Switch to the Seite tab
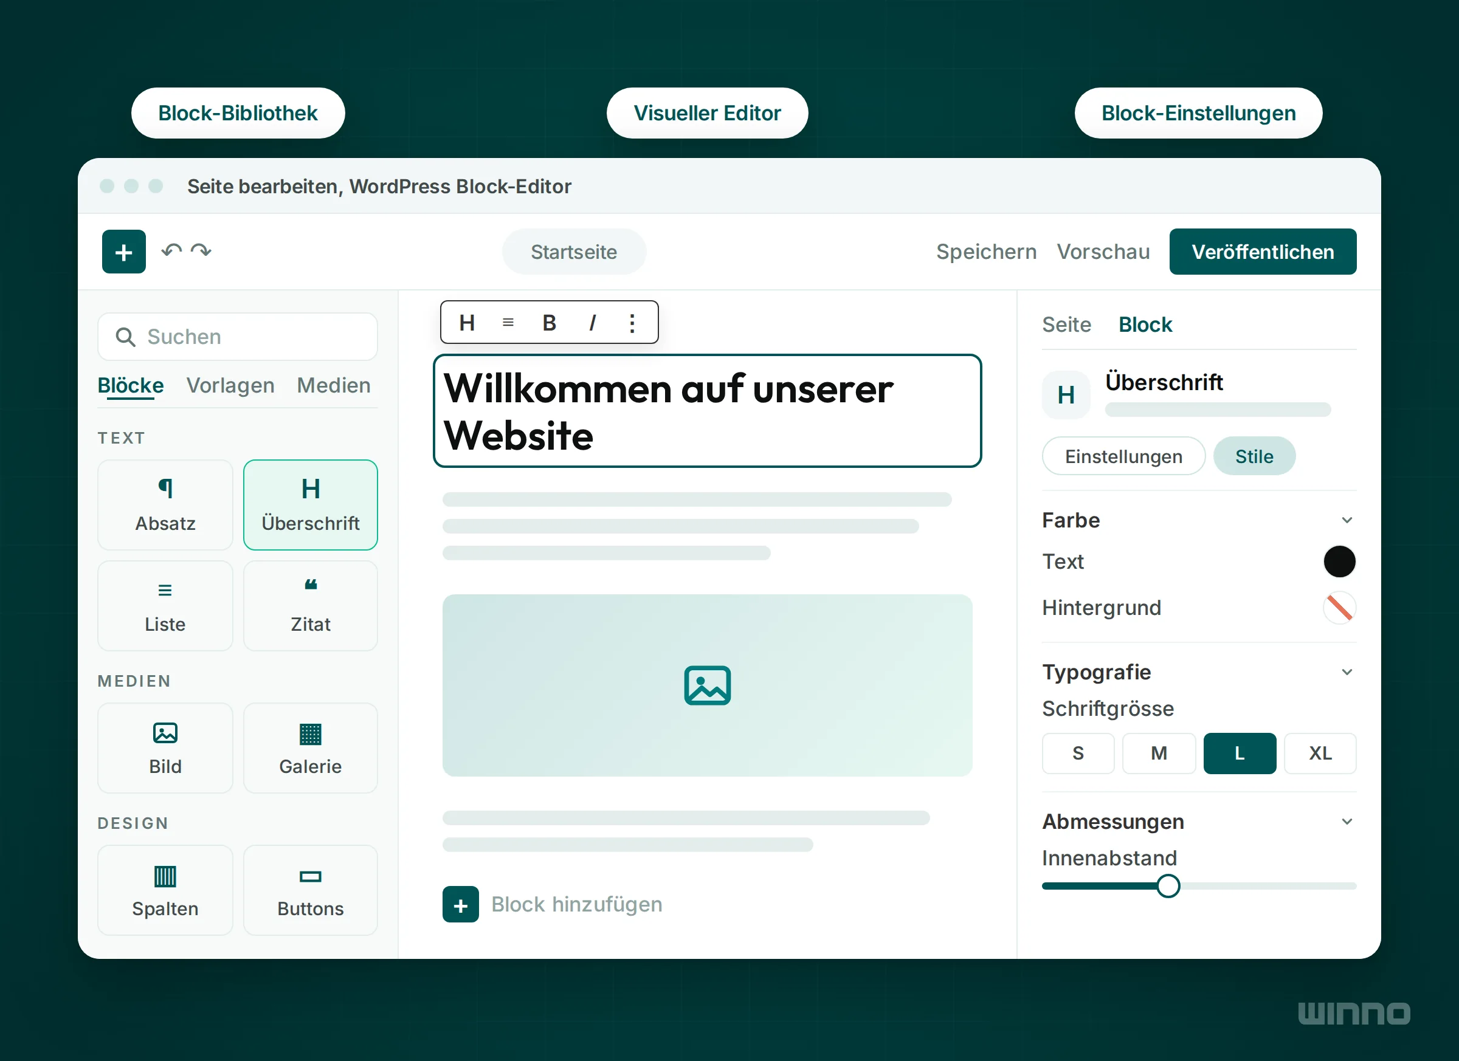 tap(1066, 324)
